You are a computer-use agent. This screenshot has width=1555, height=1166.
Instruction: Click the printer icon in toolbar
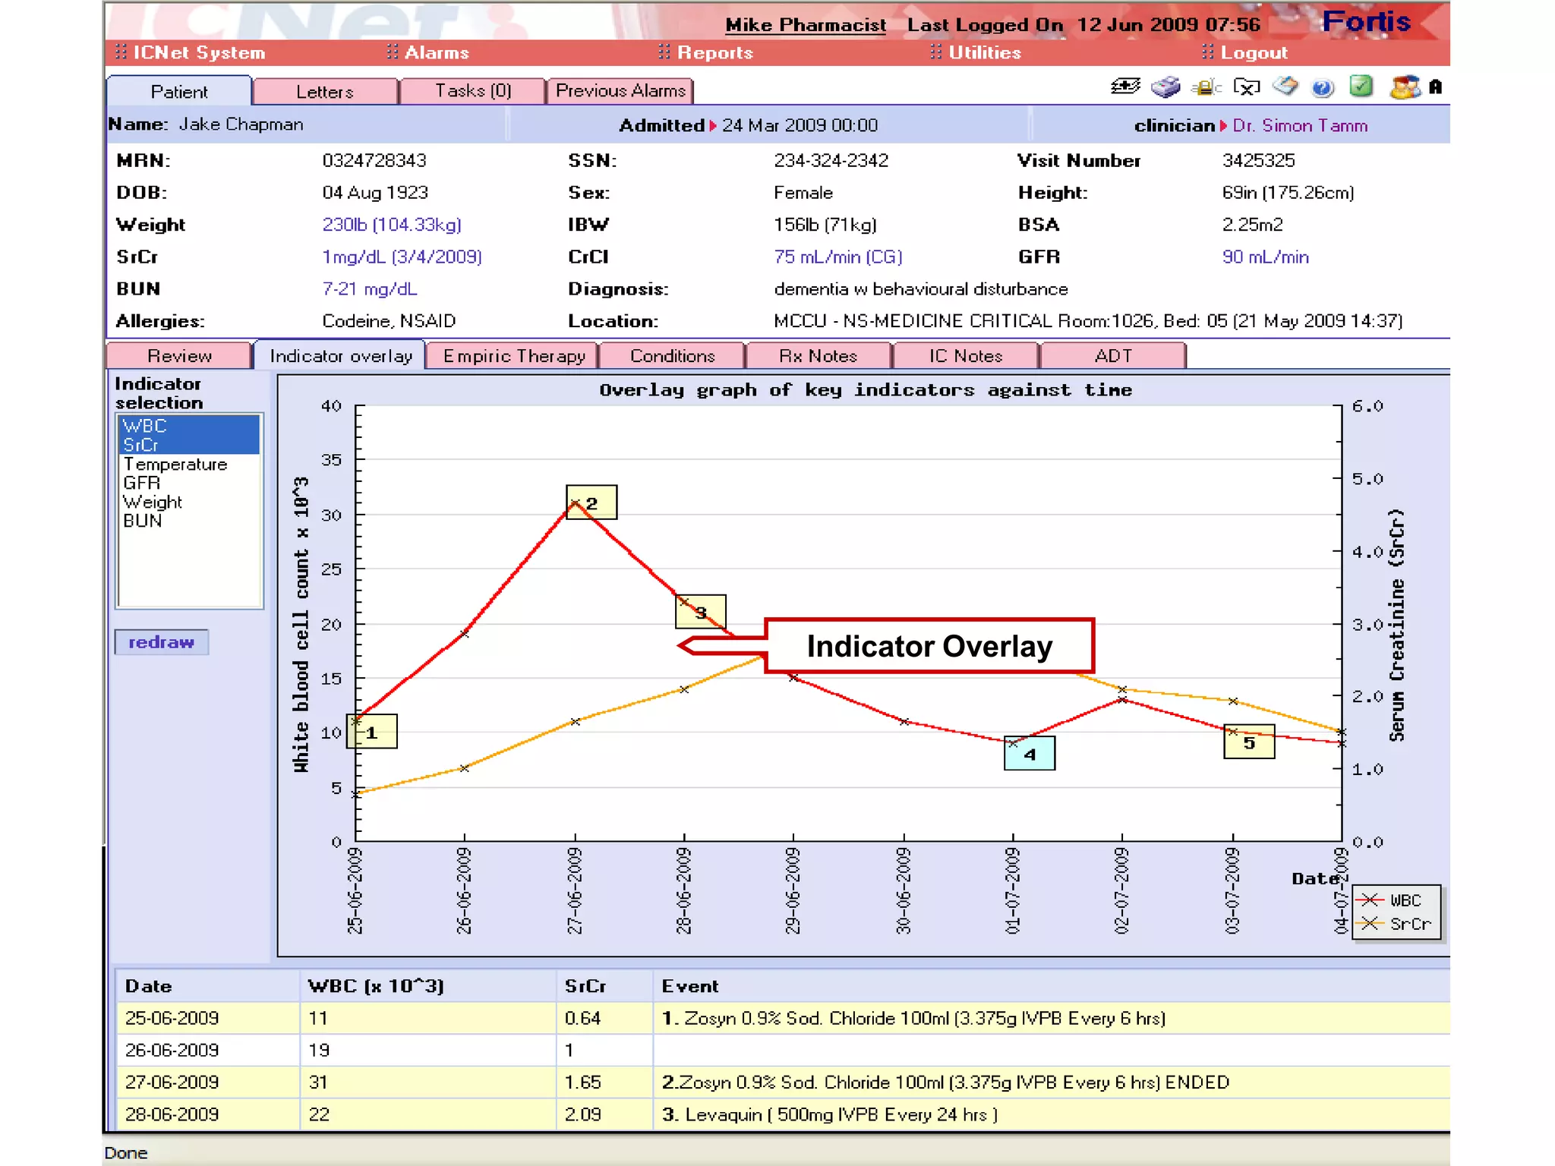pyautogui.click(x=1165, y=87)
